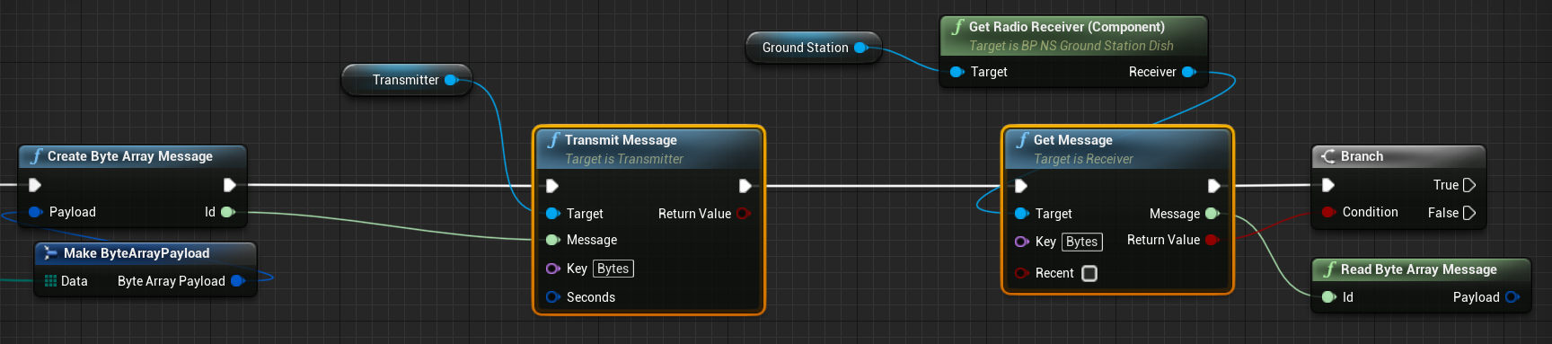Click the Ground Station variable output pin
The width and height of the screenshot is (1552, 344).
click(x=860, y=48)
